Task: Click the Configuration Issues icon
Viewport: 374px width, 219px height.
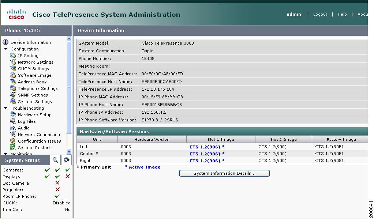Action: click(13, 141)
